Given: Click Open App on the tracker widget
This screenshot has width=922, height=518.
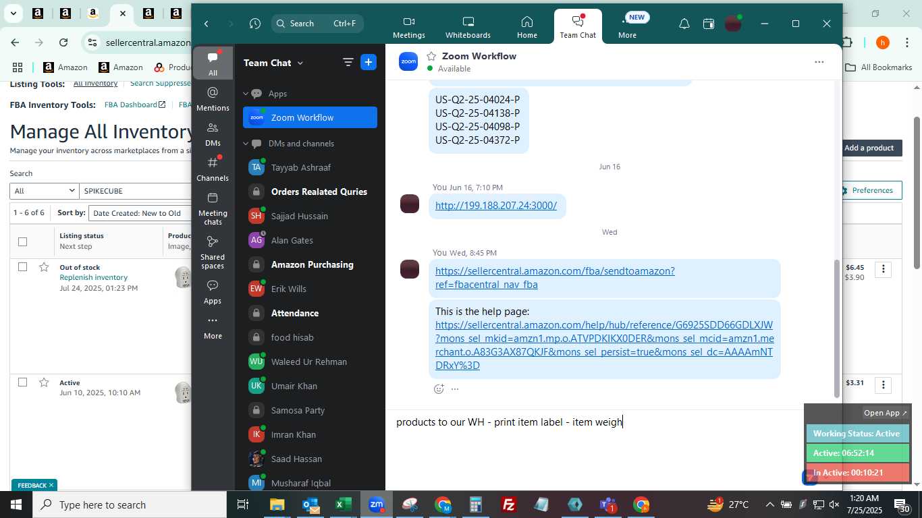Looking at the screenshot, I should coord(886,413).
